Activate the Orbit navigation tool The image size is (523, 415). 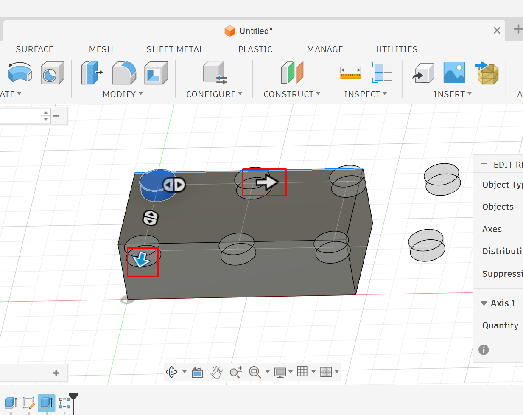tap(171, 372)
